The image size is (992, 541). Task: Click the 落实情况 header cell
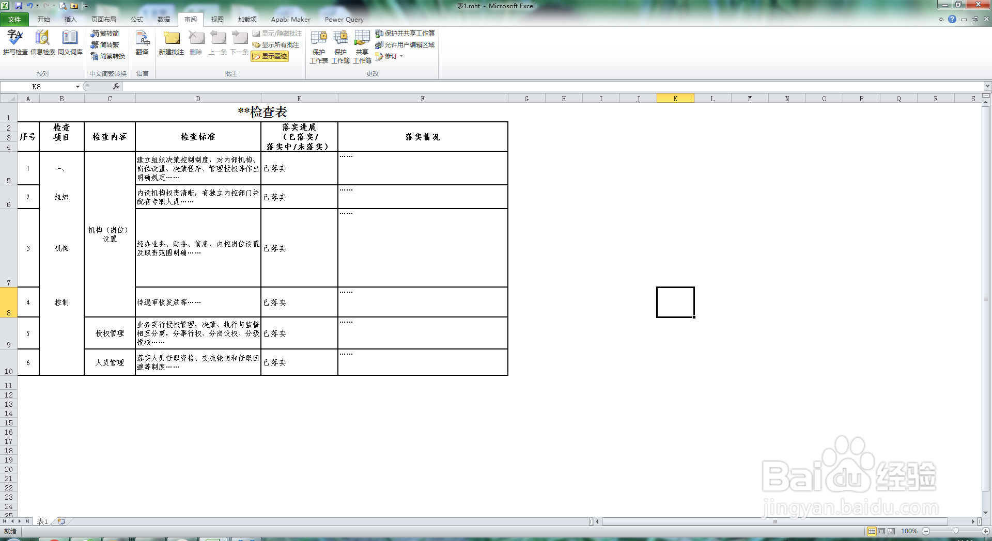click(x=423, y=136)
